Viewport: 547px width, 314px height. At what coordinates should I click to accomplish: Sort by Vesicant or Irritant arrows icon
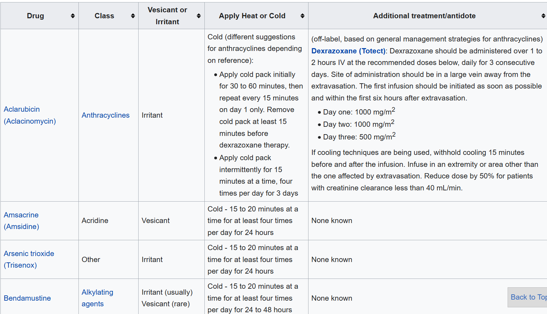[198, 16]
